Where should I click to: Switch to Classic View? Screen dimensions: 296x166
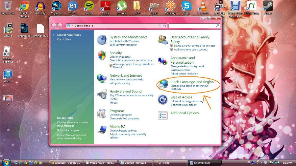pos(64,39)
